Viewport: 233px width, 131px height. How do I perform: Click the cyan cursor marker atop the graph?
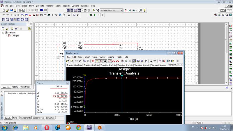(122, 75)
